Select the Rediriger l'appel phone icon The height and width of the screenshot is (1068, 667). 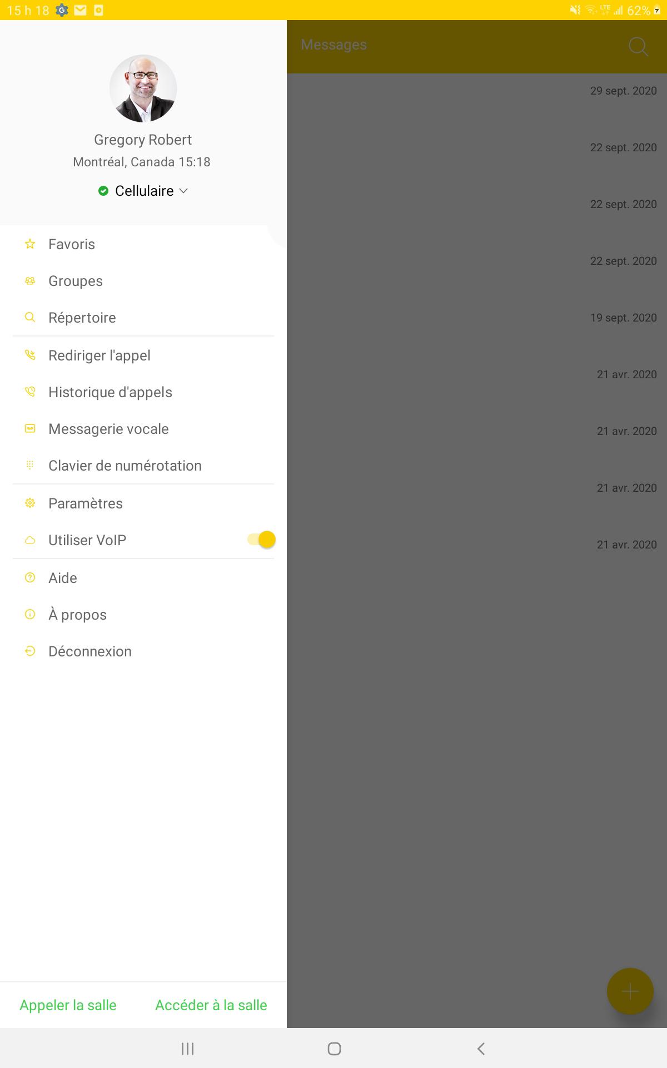click(30, 355)
